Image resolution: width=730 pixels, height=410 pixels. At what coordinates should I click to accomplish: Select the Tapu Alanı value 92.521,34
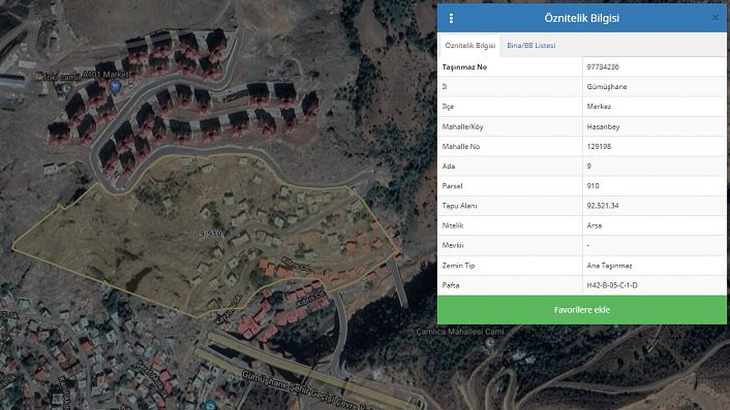click(603, 206)
